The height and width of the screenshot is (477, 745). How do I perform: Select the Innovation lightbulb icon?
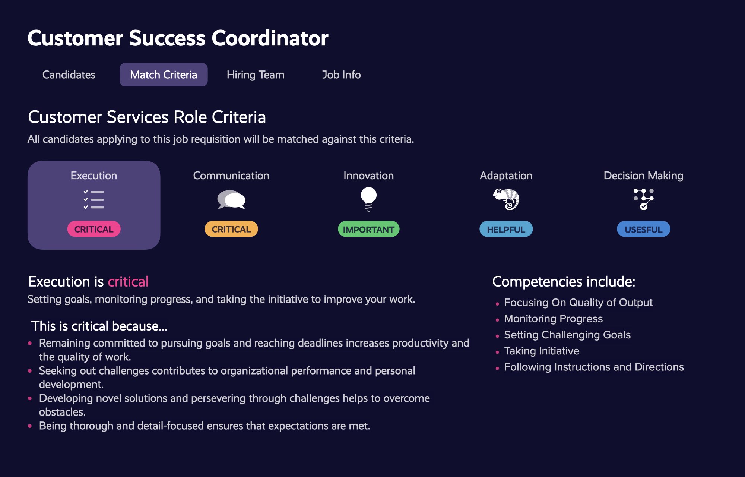click(369, 199)
